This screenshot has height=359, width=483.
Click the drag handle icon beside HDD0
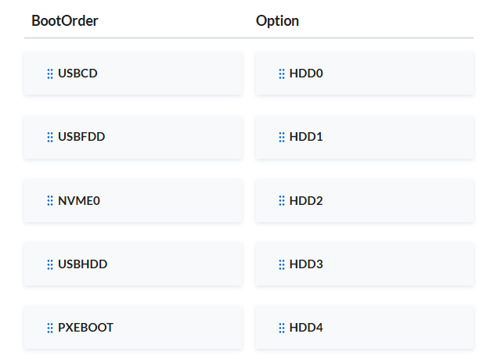coord(282,74)
